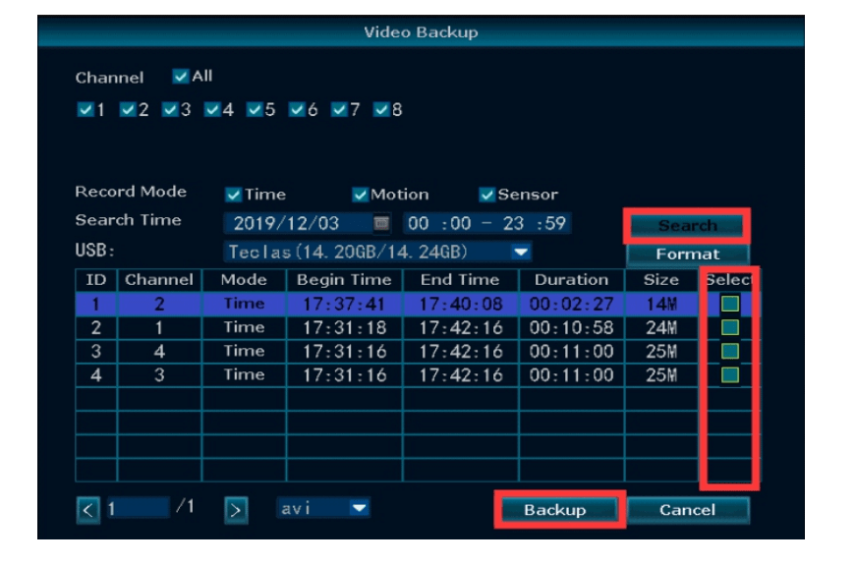Go to next page arrow
Screen dimensions: 856x565
236,510
